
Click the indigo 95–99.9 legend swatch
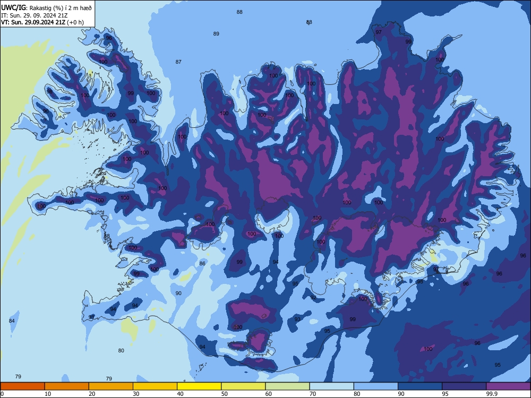464,386
